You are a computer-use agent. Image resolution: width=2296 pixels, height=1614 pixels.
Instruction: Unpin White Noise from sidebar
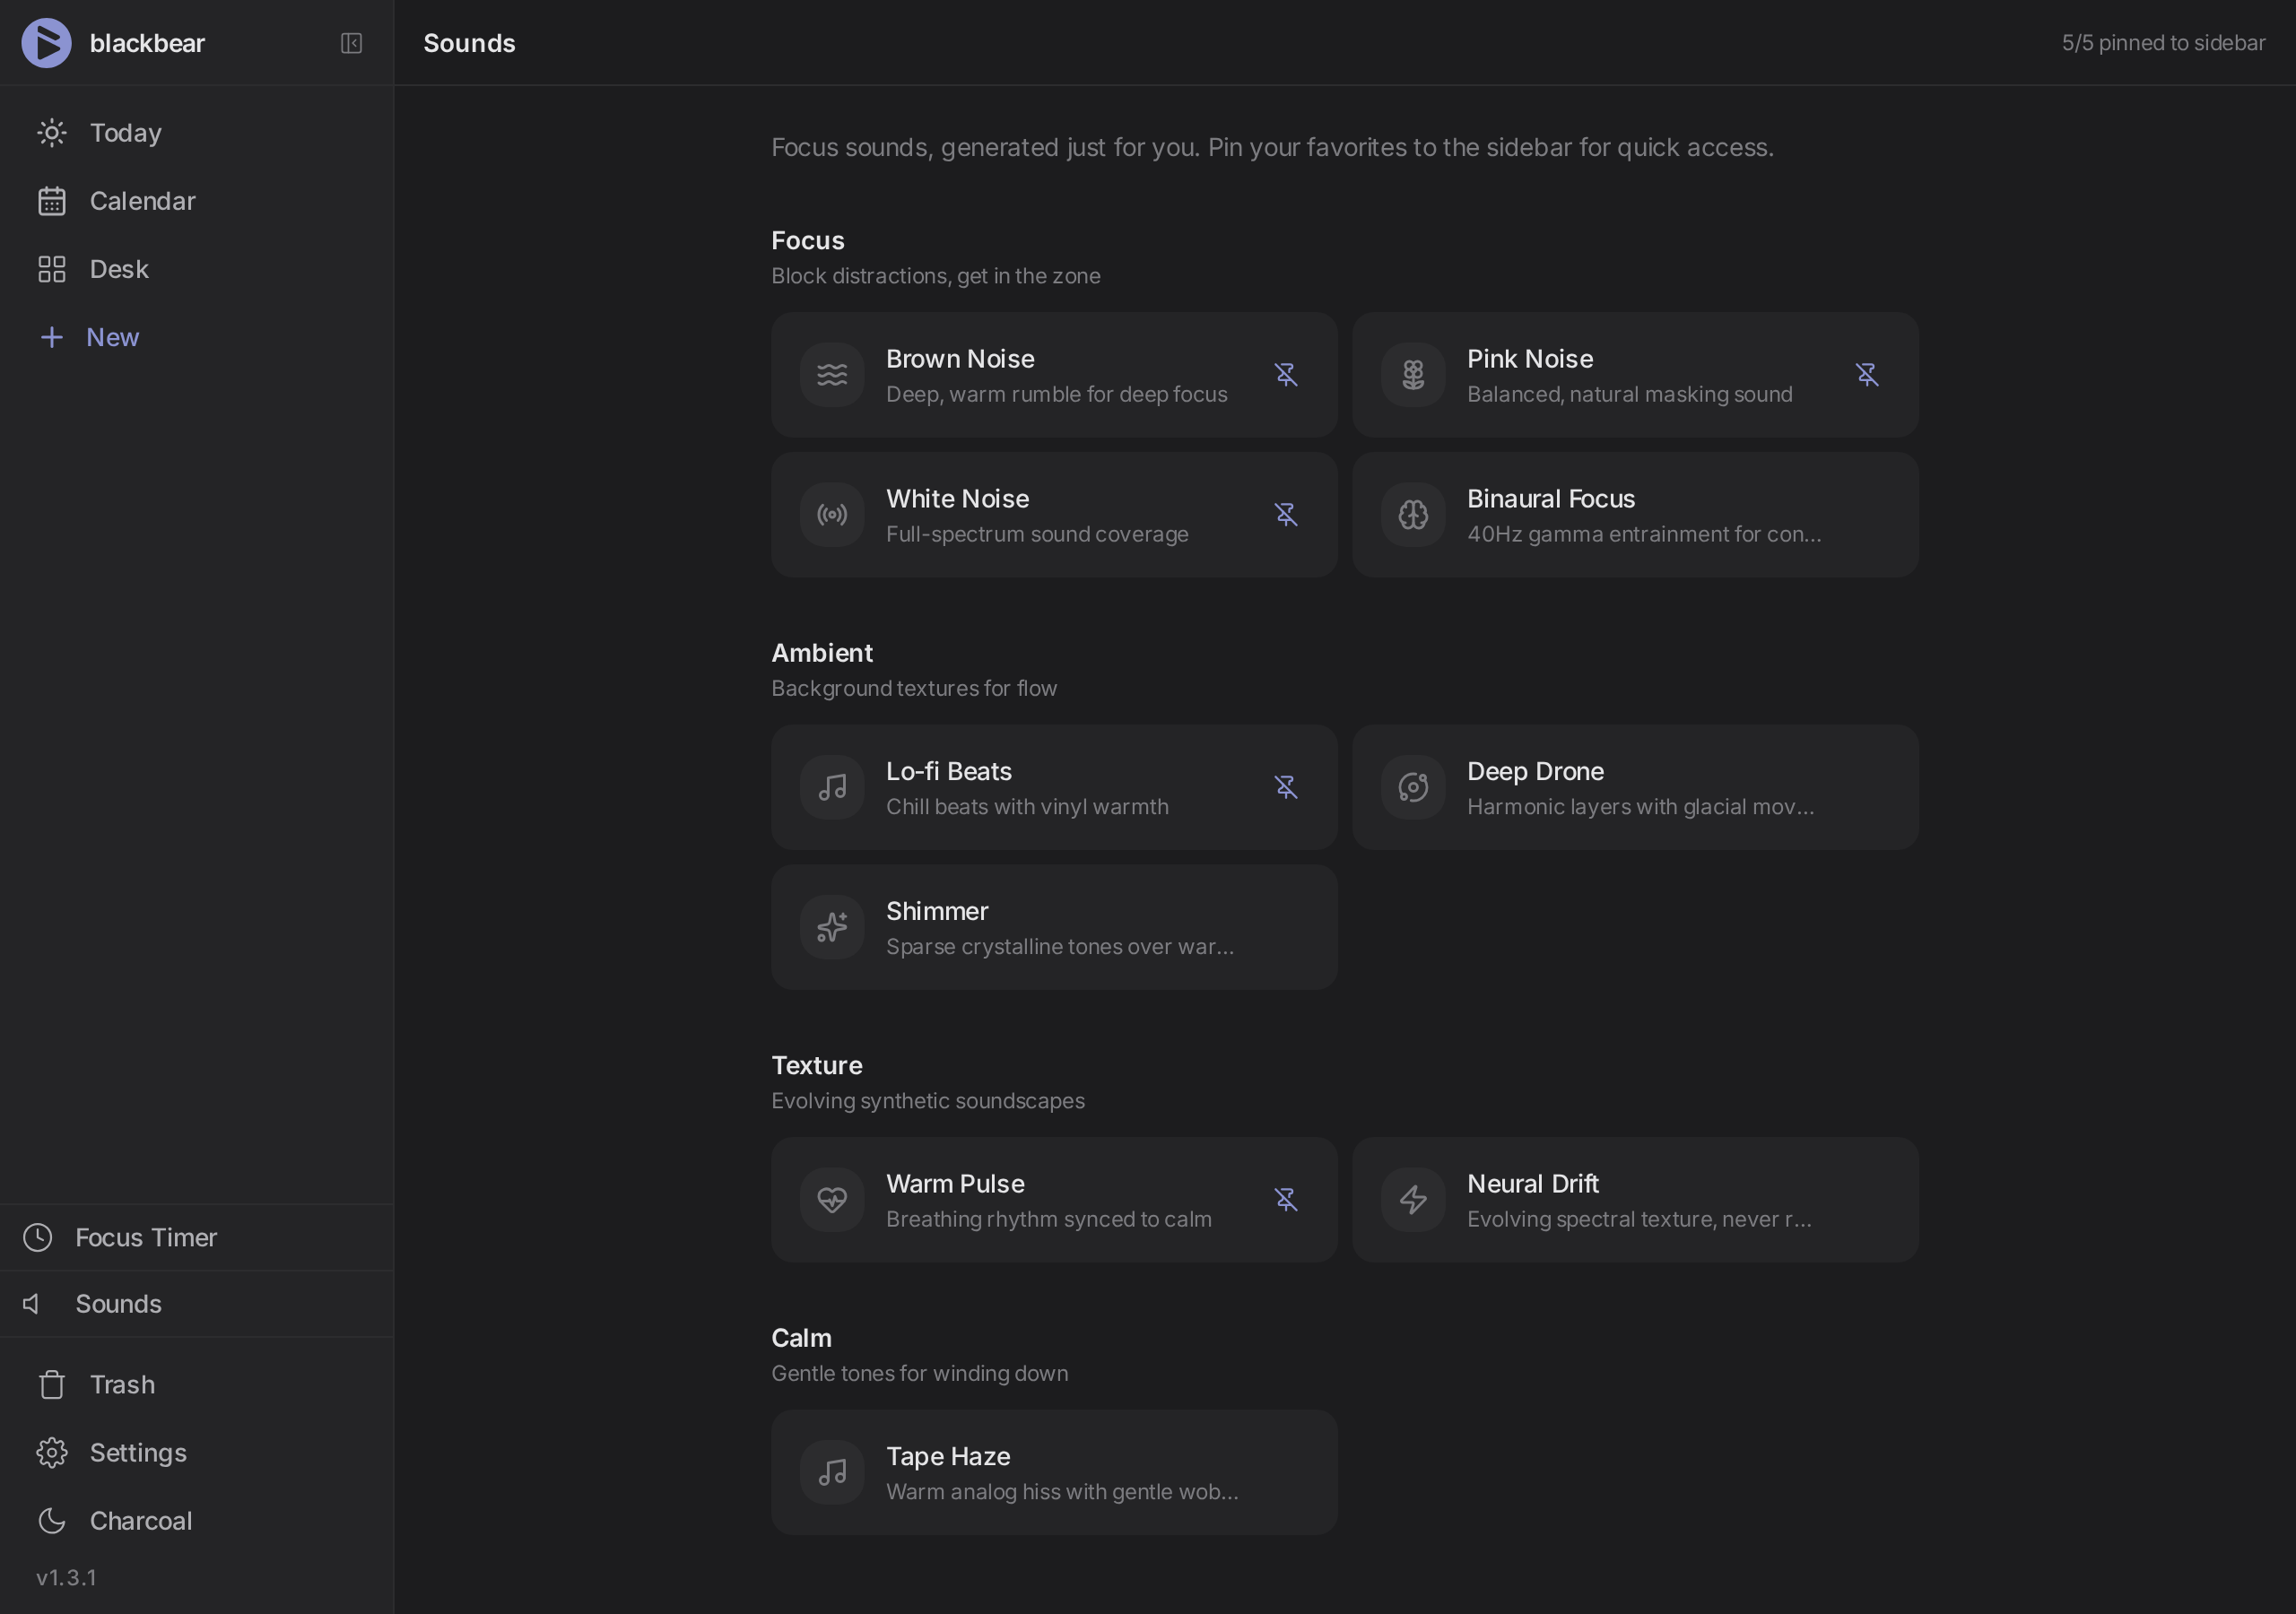point(1286,515)
